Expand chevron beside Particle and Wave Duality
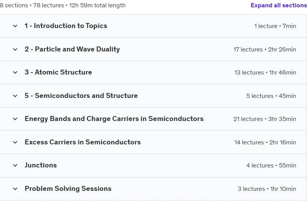 coord(15,49)
